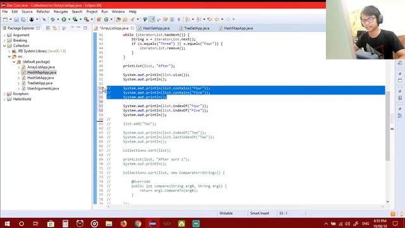405x228 pixels.
Task: Expand the Exception project
Action: pyautogui.click(x=4, y=94)
